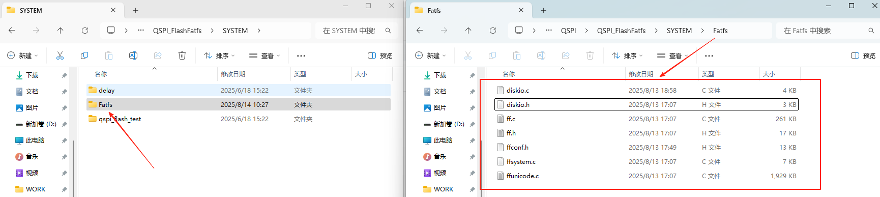Select the ffconf.h file
880x197 pixels.
click(x=647, y=147)
